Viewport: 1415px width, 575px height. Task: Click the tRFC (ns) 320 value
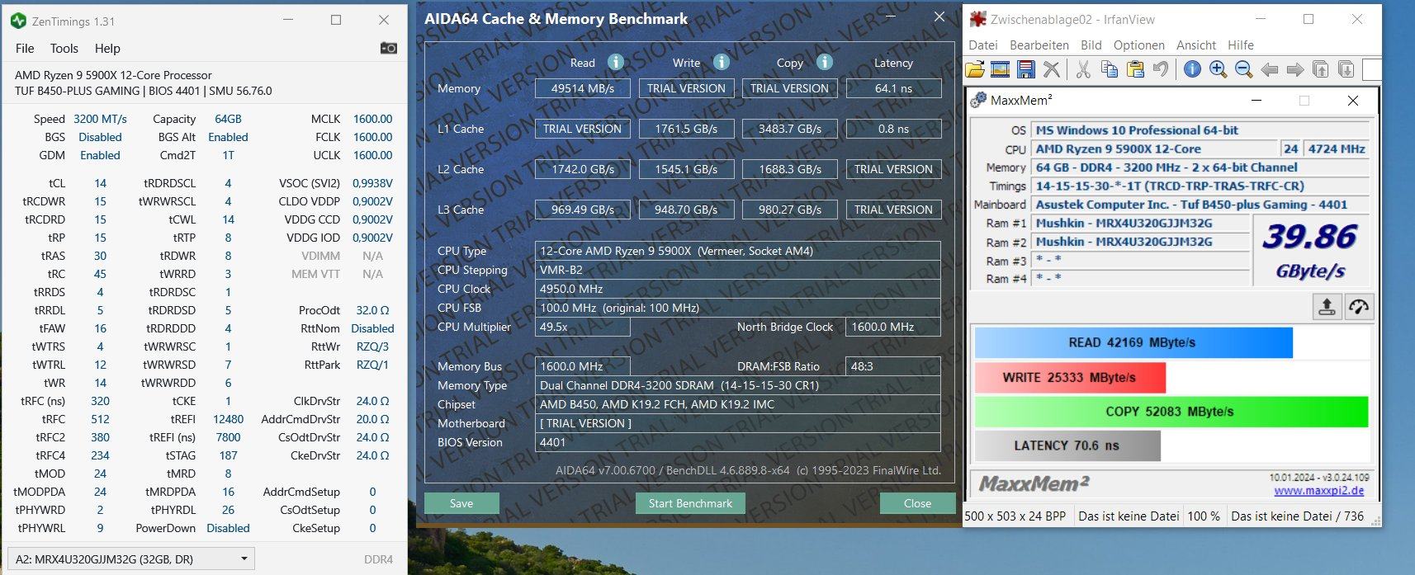pyautogui.click(x=100, y=401)
